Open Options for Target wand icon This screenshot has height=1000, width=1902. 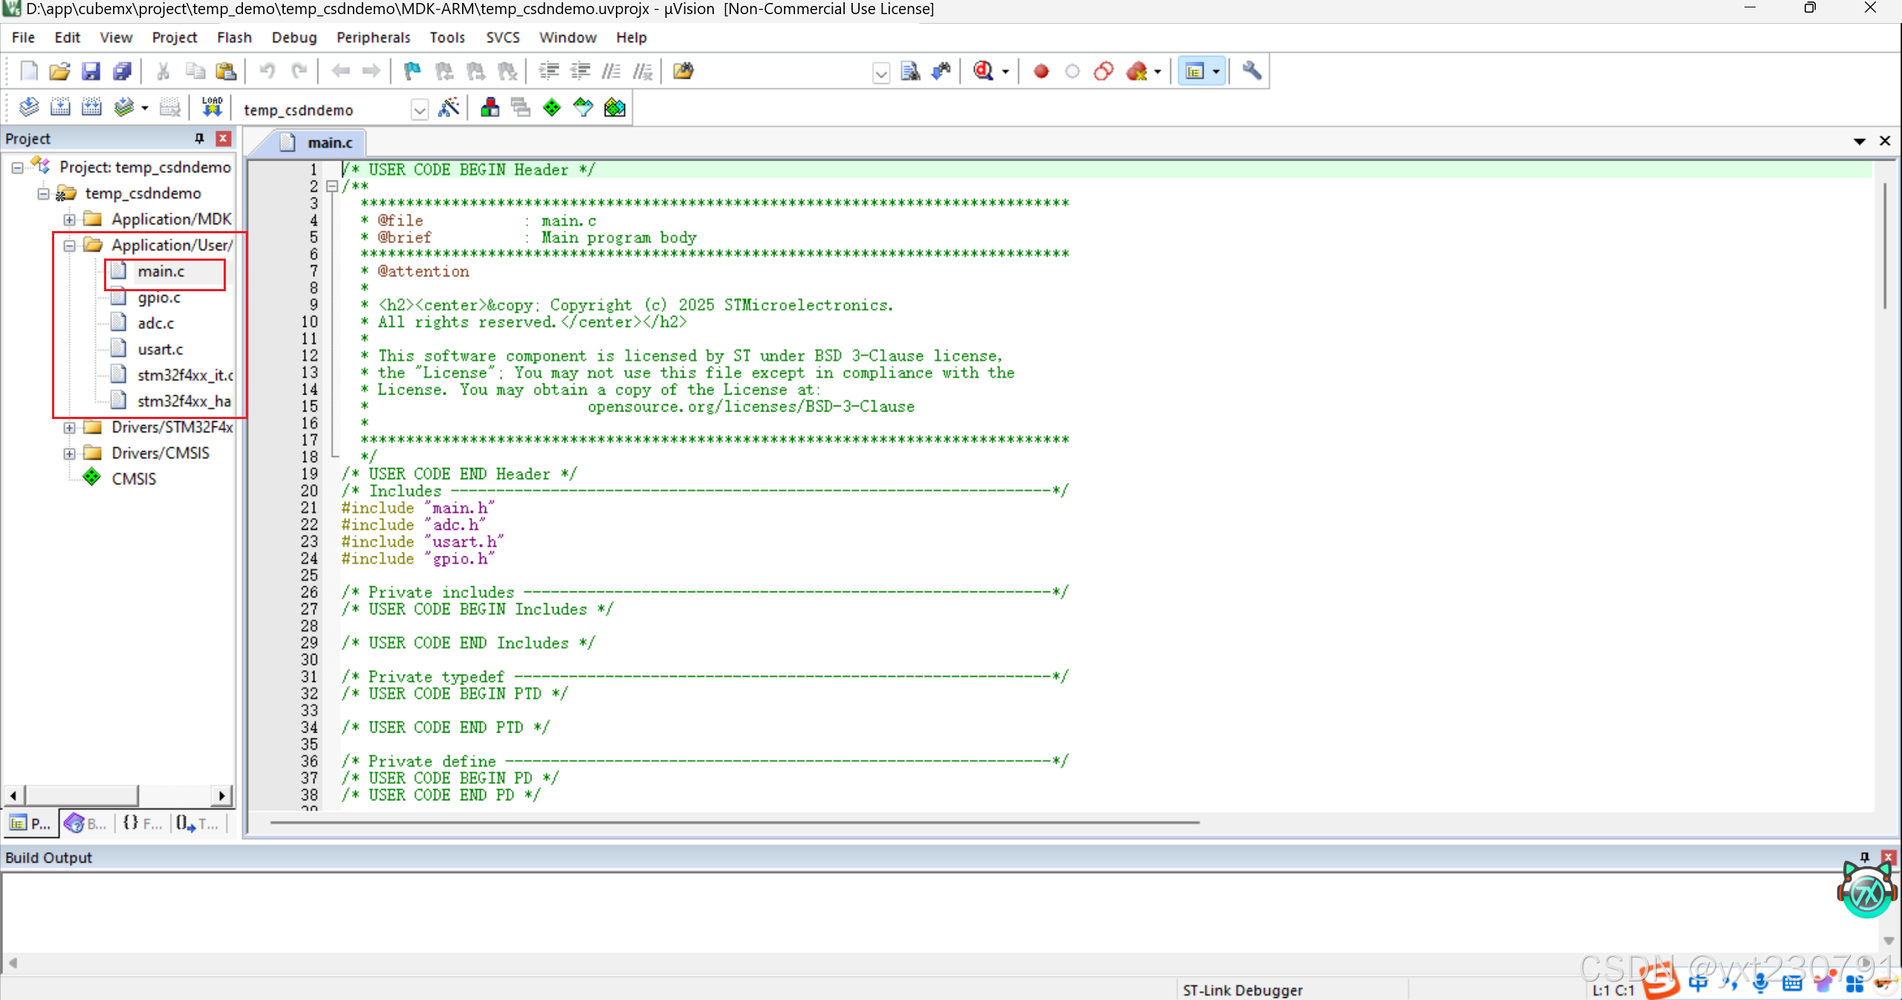tap(449, 108)
